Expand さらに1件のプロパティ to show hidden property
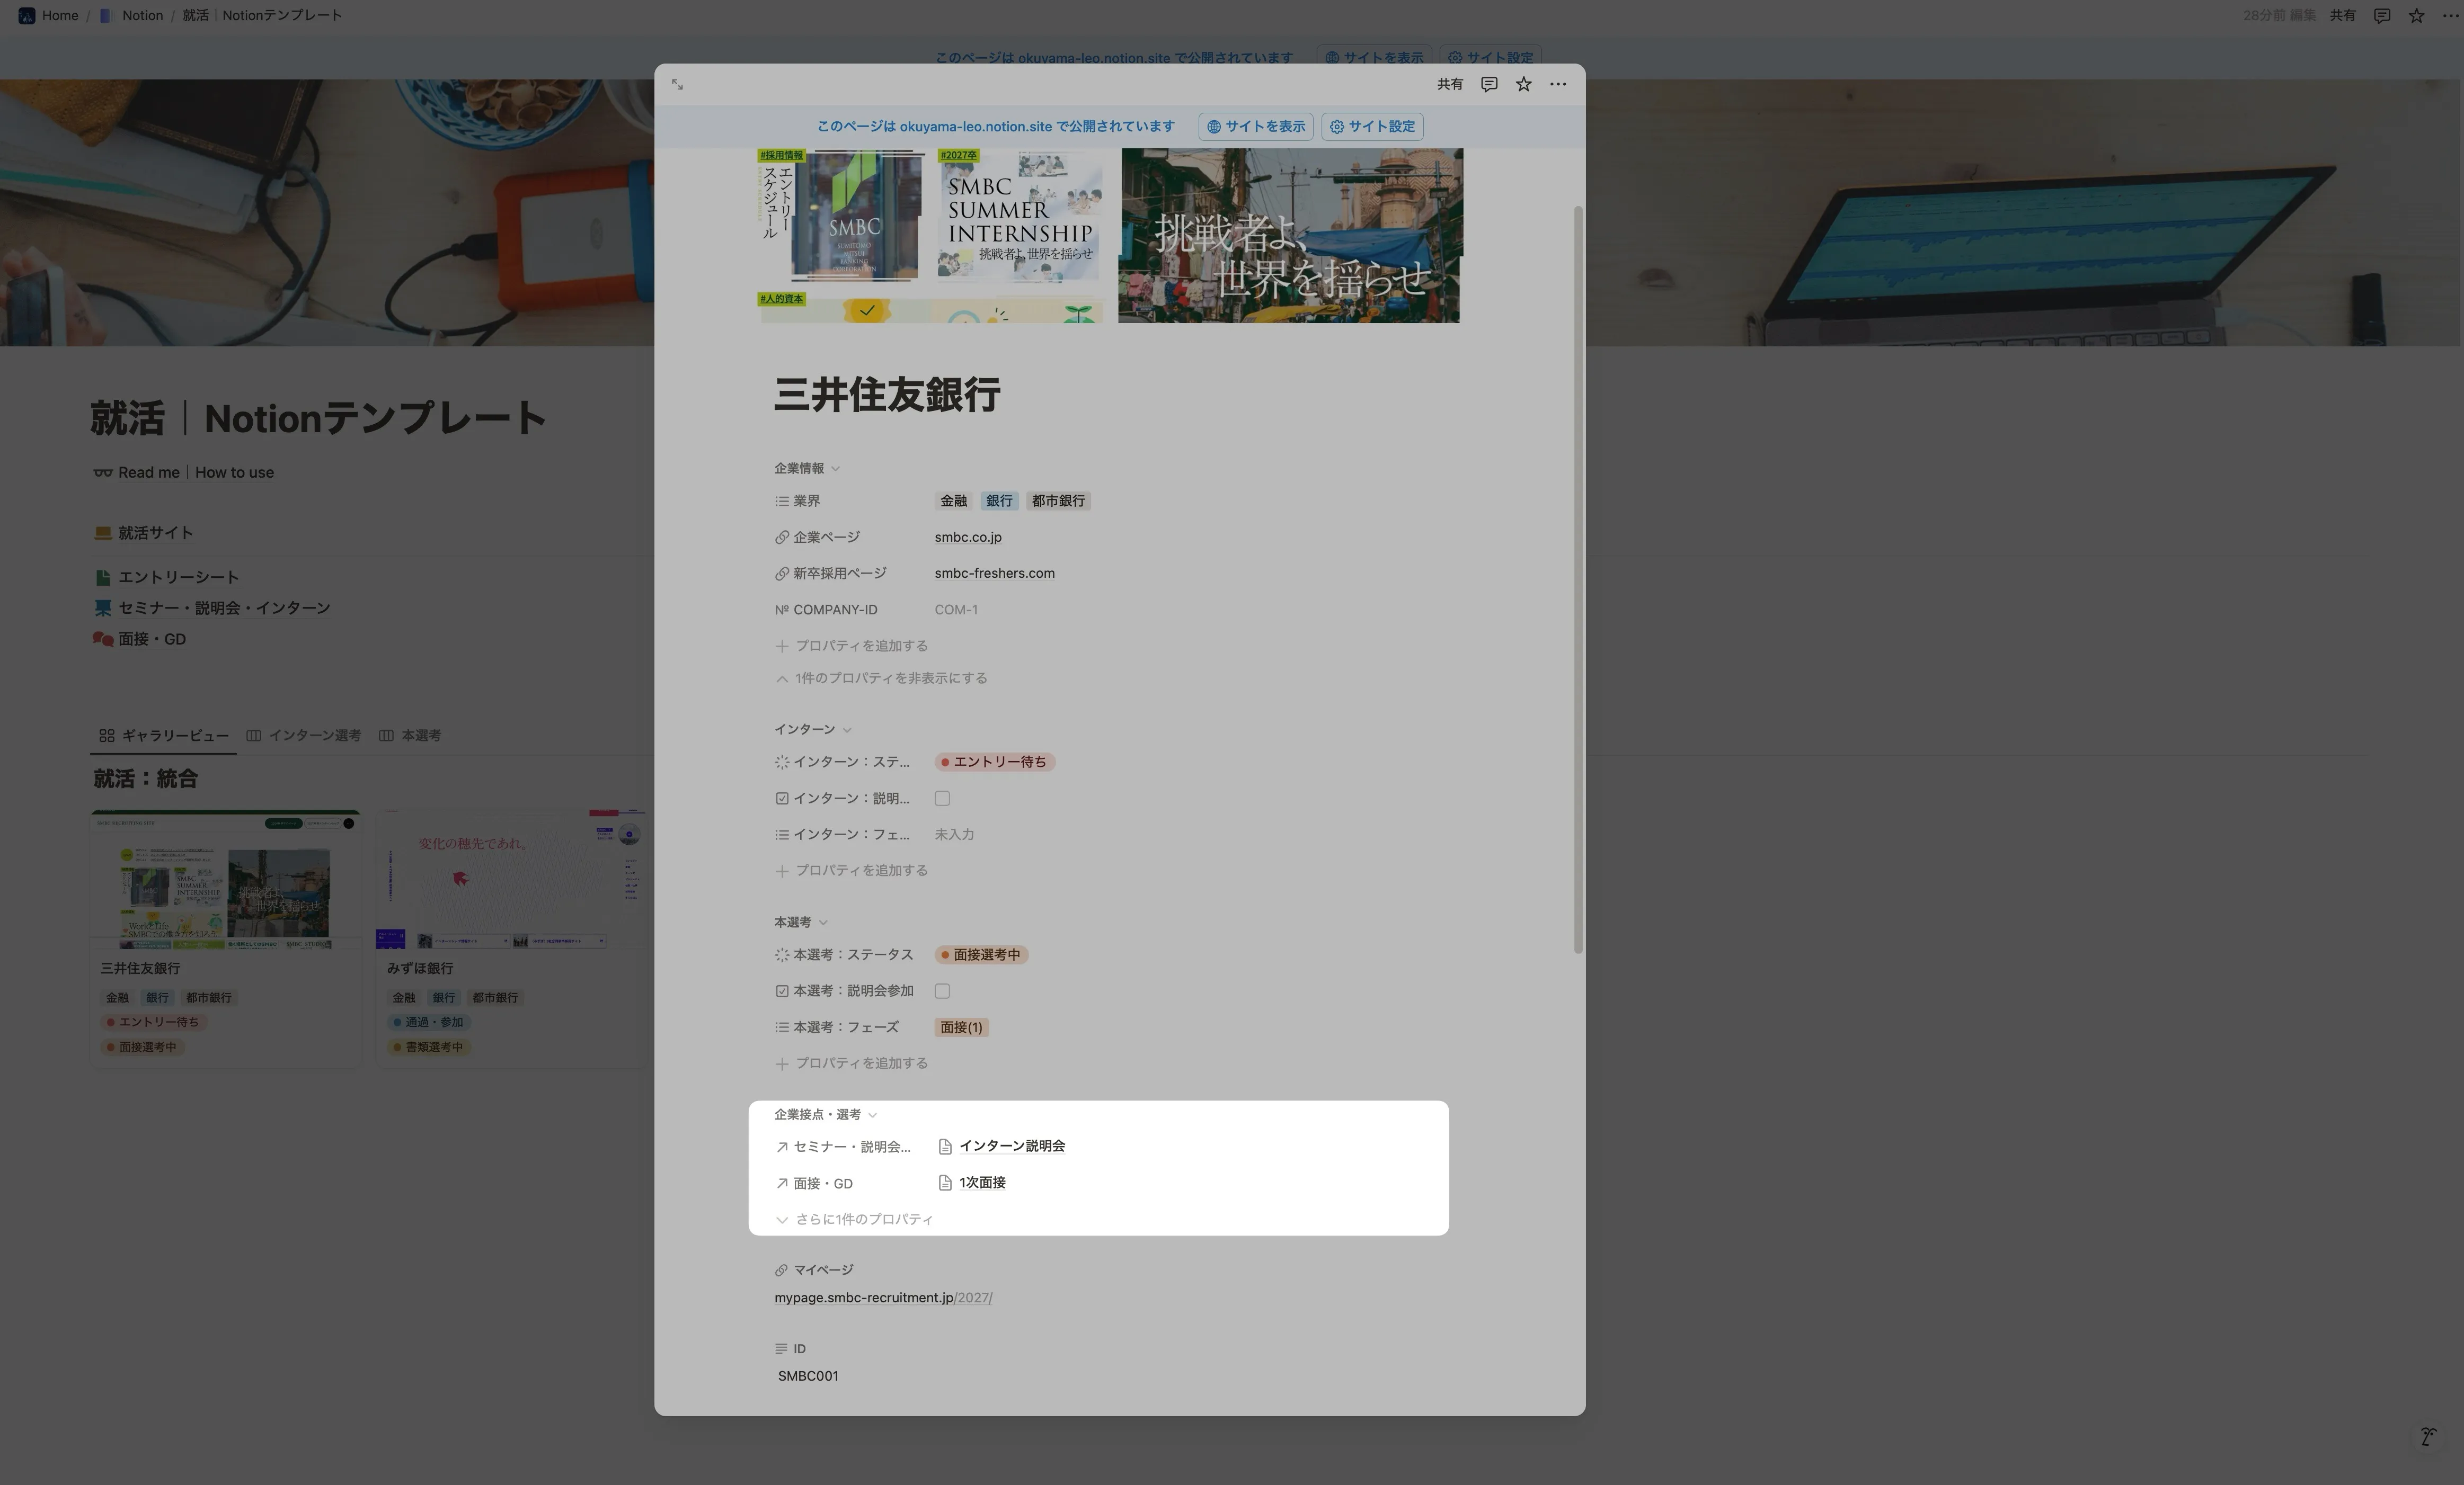 pyautogui.click(x=864, y=1219)
